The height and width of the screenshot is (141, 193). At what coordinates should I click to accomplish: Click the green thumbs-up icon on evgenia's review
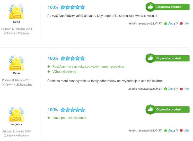[165, 130]
